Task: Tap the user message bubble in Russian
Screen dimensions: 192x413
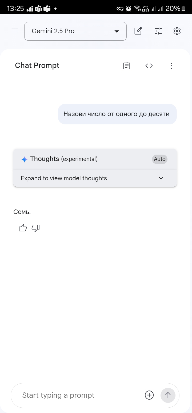Action: click(117, 114)
